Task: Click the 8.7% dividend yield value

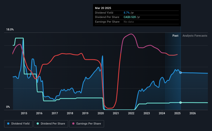Action: tap(127, 13)
